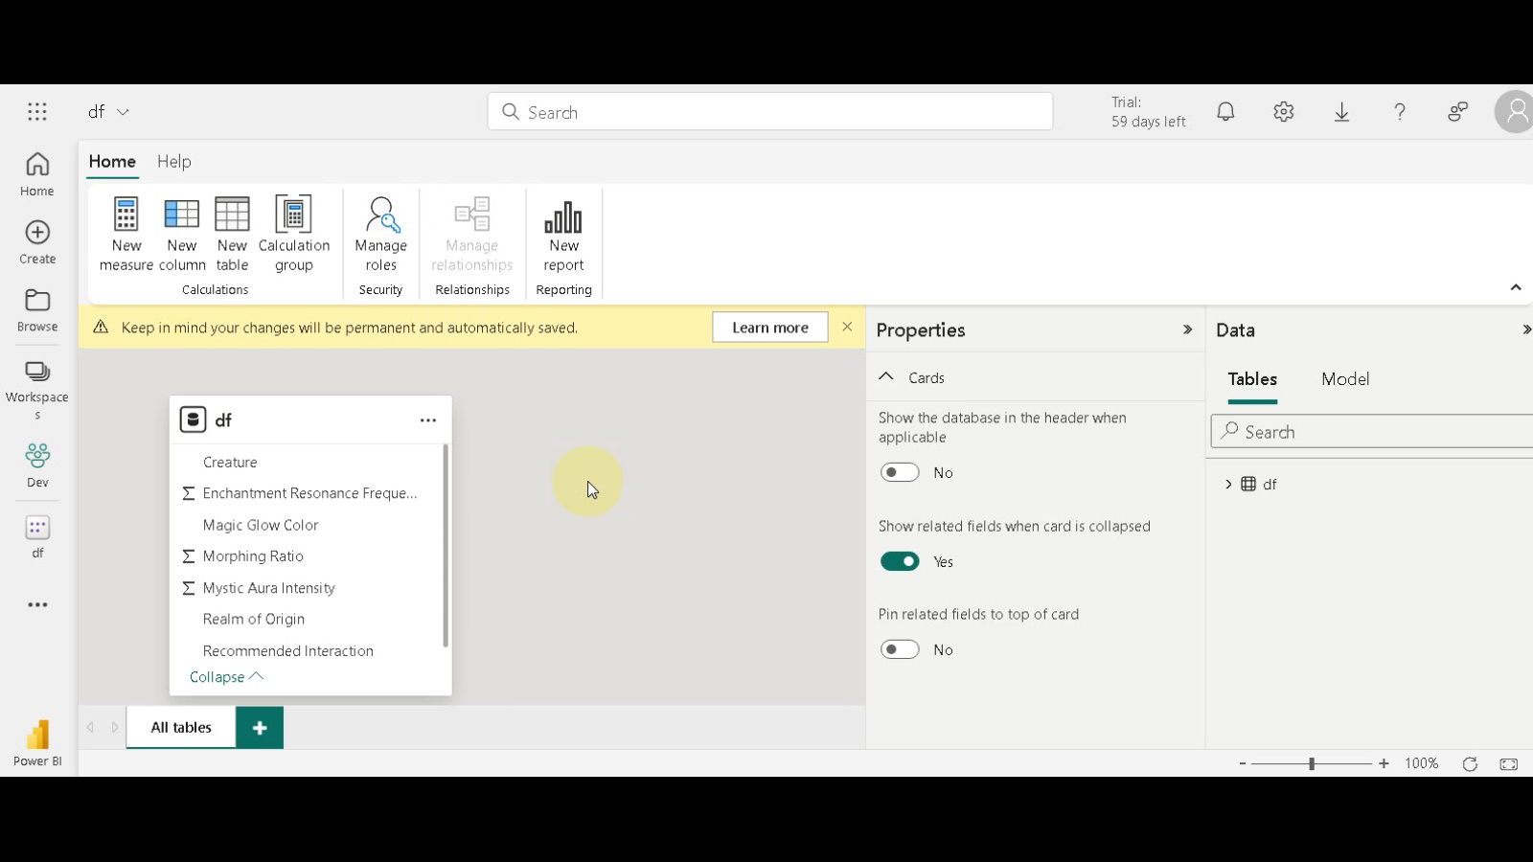Collapse the df table card
Image resolution: width=1533 pixels, height=862 pixels.
pos(226,677)
